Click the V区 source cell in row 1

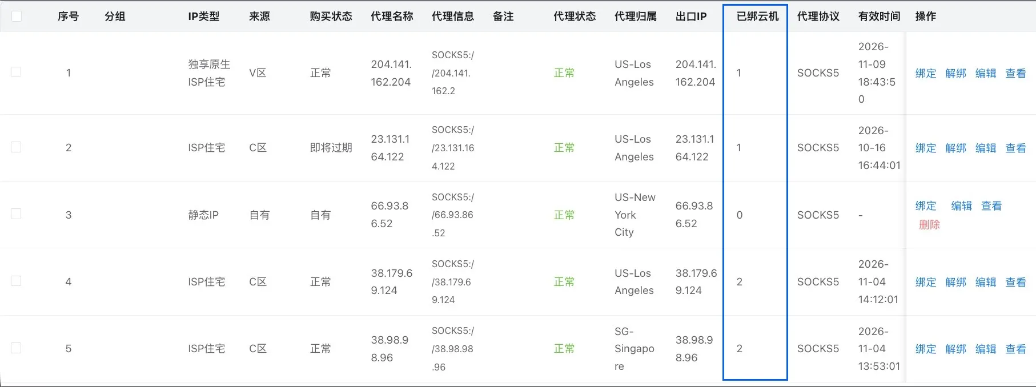pos(258,73)
